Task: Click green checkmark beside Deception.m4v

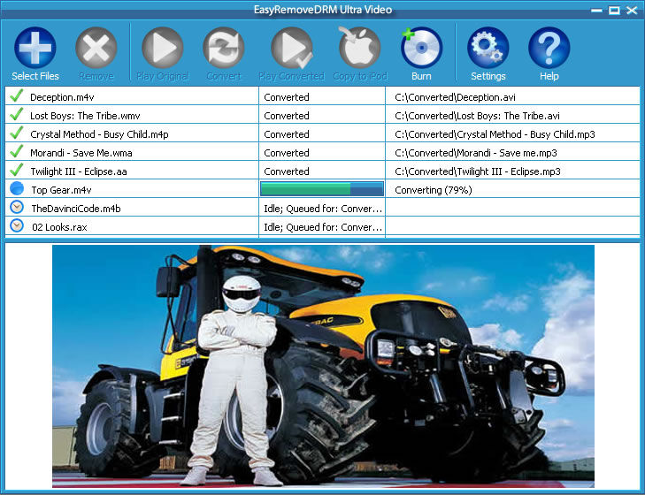Action: [17, 95]
